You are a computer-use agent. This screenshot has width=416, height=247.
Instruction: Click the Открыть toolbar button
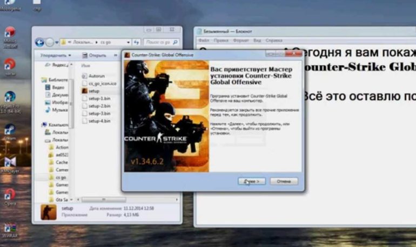point(94,56)
